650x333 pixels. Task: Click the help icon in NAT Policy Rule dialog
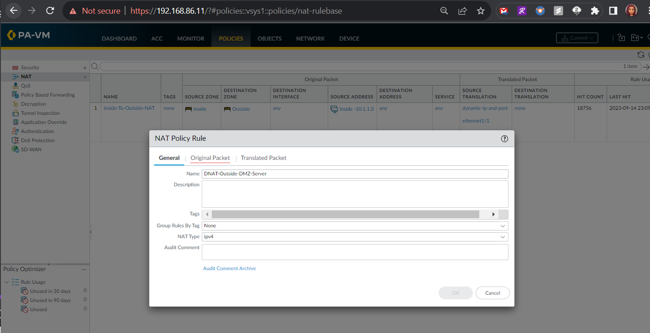504,139
